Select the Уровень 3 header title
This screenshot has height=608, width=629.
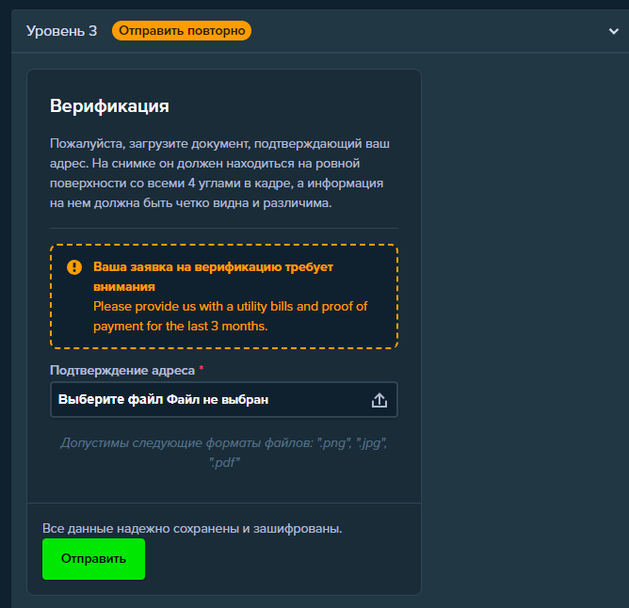tap(62, 31)
